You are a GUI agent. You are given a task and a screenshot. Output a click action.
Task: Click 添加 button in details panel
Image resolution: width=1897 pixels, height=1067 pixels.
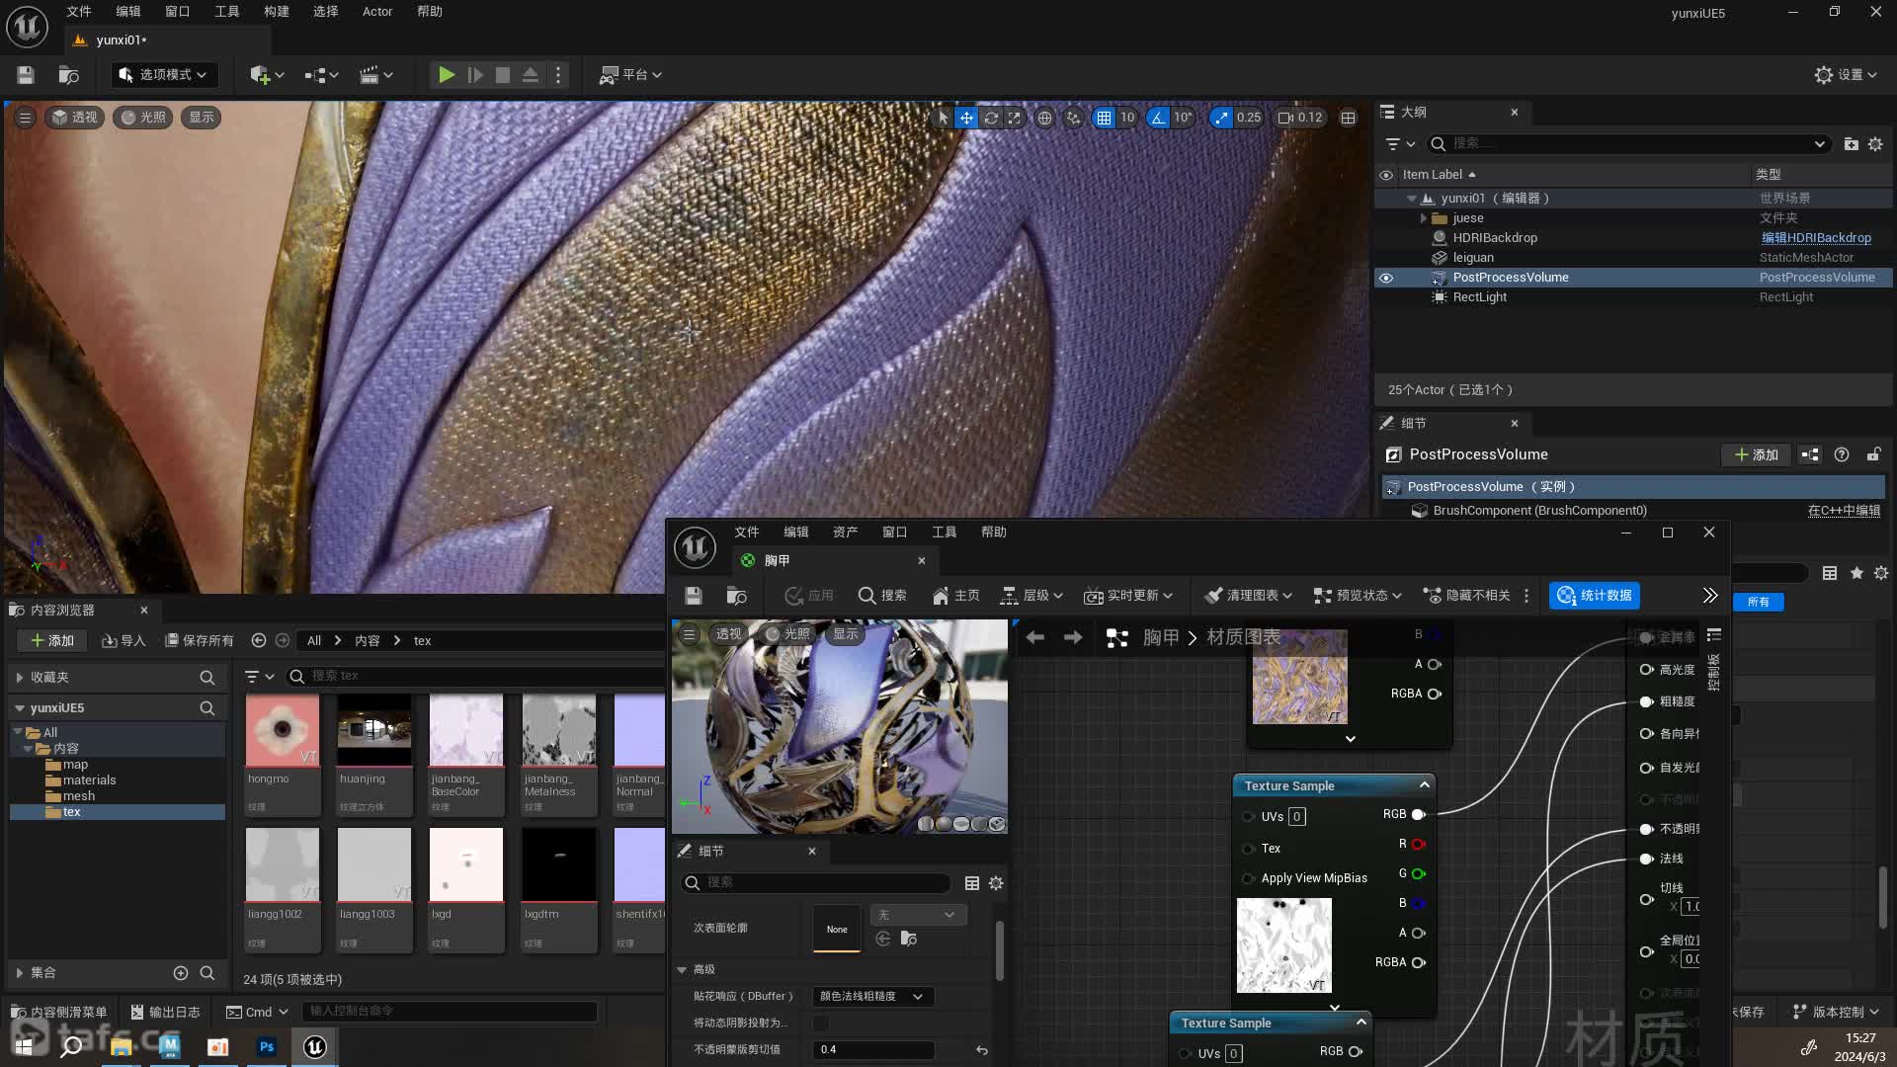tap(1757, 454)
